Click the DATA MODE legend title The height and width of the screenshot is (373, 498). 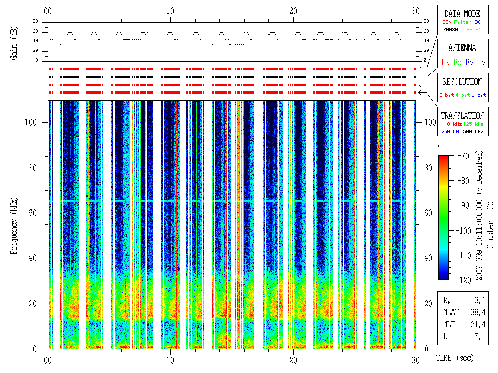pos(462,14)
